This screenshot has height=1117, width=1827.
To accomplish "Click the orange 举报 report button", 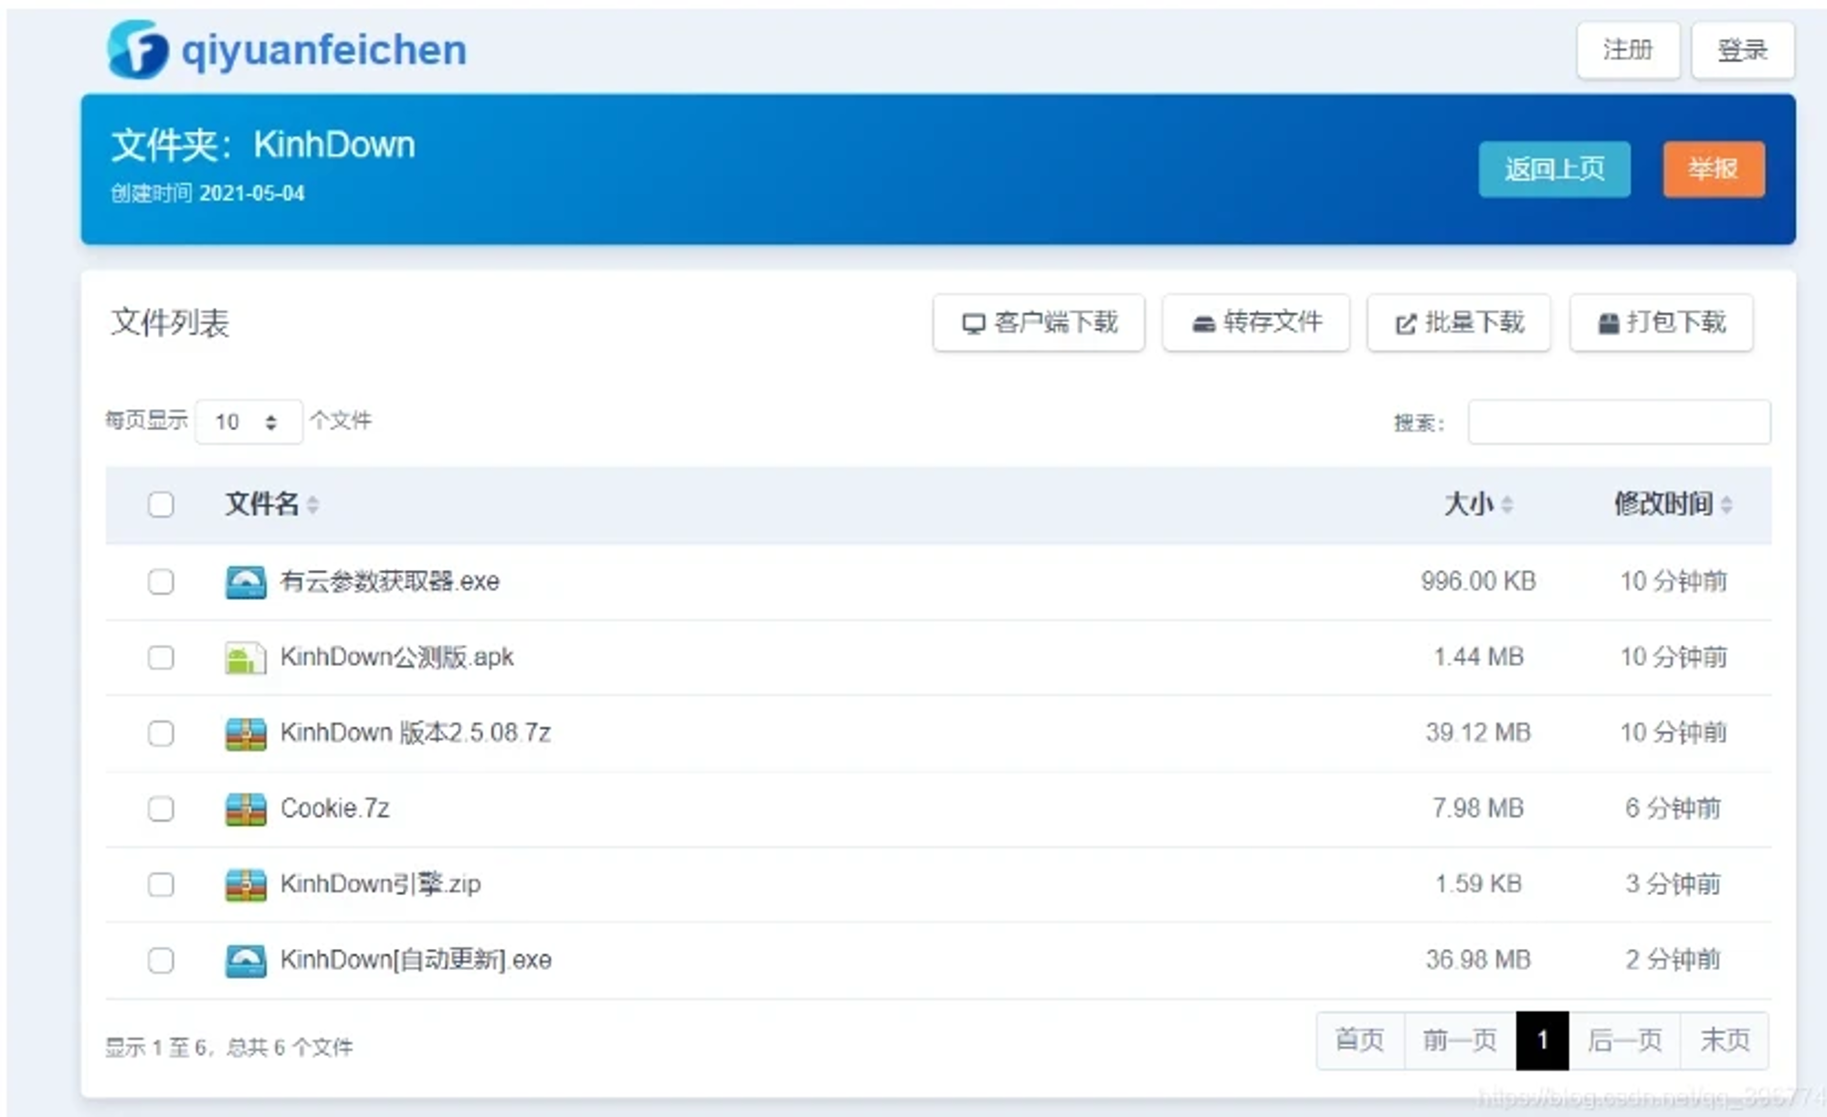I will [1714, 169].
